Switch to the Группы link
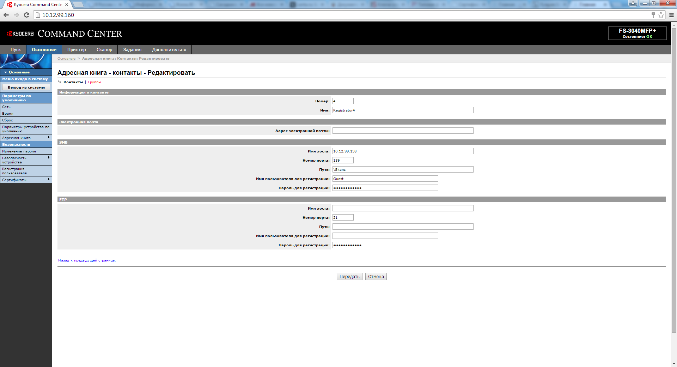Image resolution: width=677 pixels, height=367 pixels. click(x=94, y=82)
